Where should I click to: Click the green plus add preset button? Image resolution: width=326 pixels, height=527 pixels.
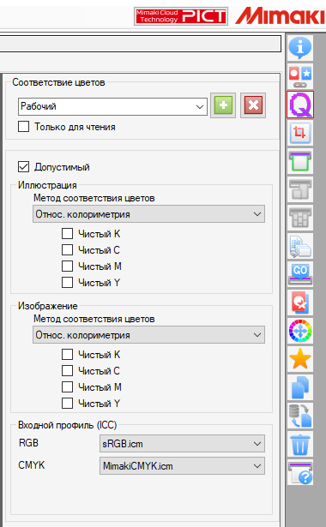[x=223, y=105]
